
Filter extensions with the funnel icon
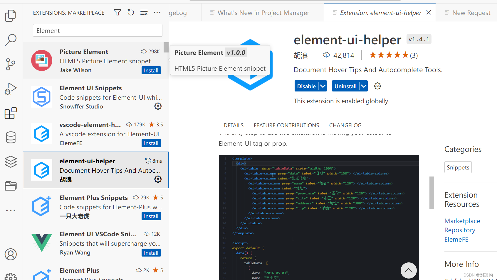tap(117, 12)
